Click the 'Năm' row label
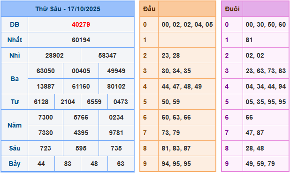290x173 pixels. tap(15, 125)
